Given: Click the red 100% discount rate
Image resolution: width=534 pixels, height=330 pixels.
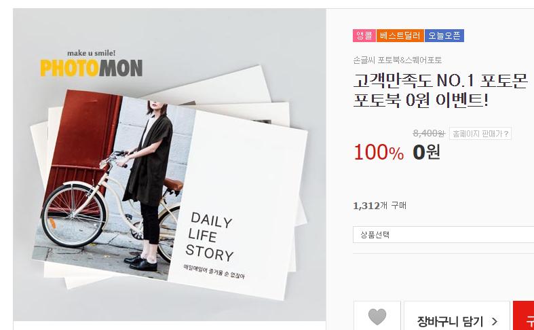Looking at the screenshot, I should [379, 152].
